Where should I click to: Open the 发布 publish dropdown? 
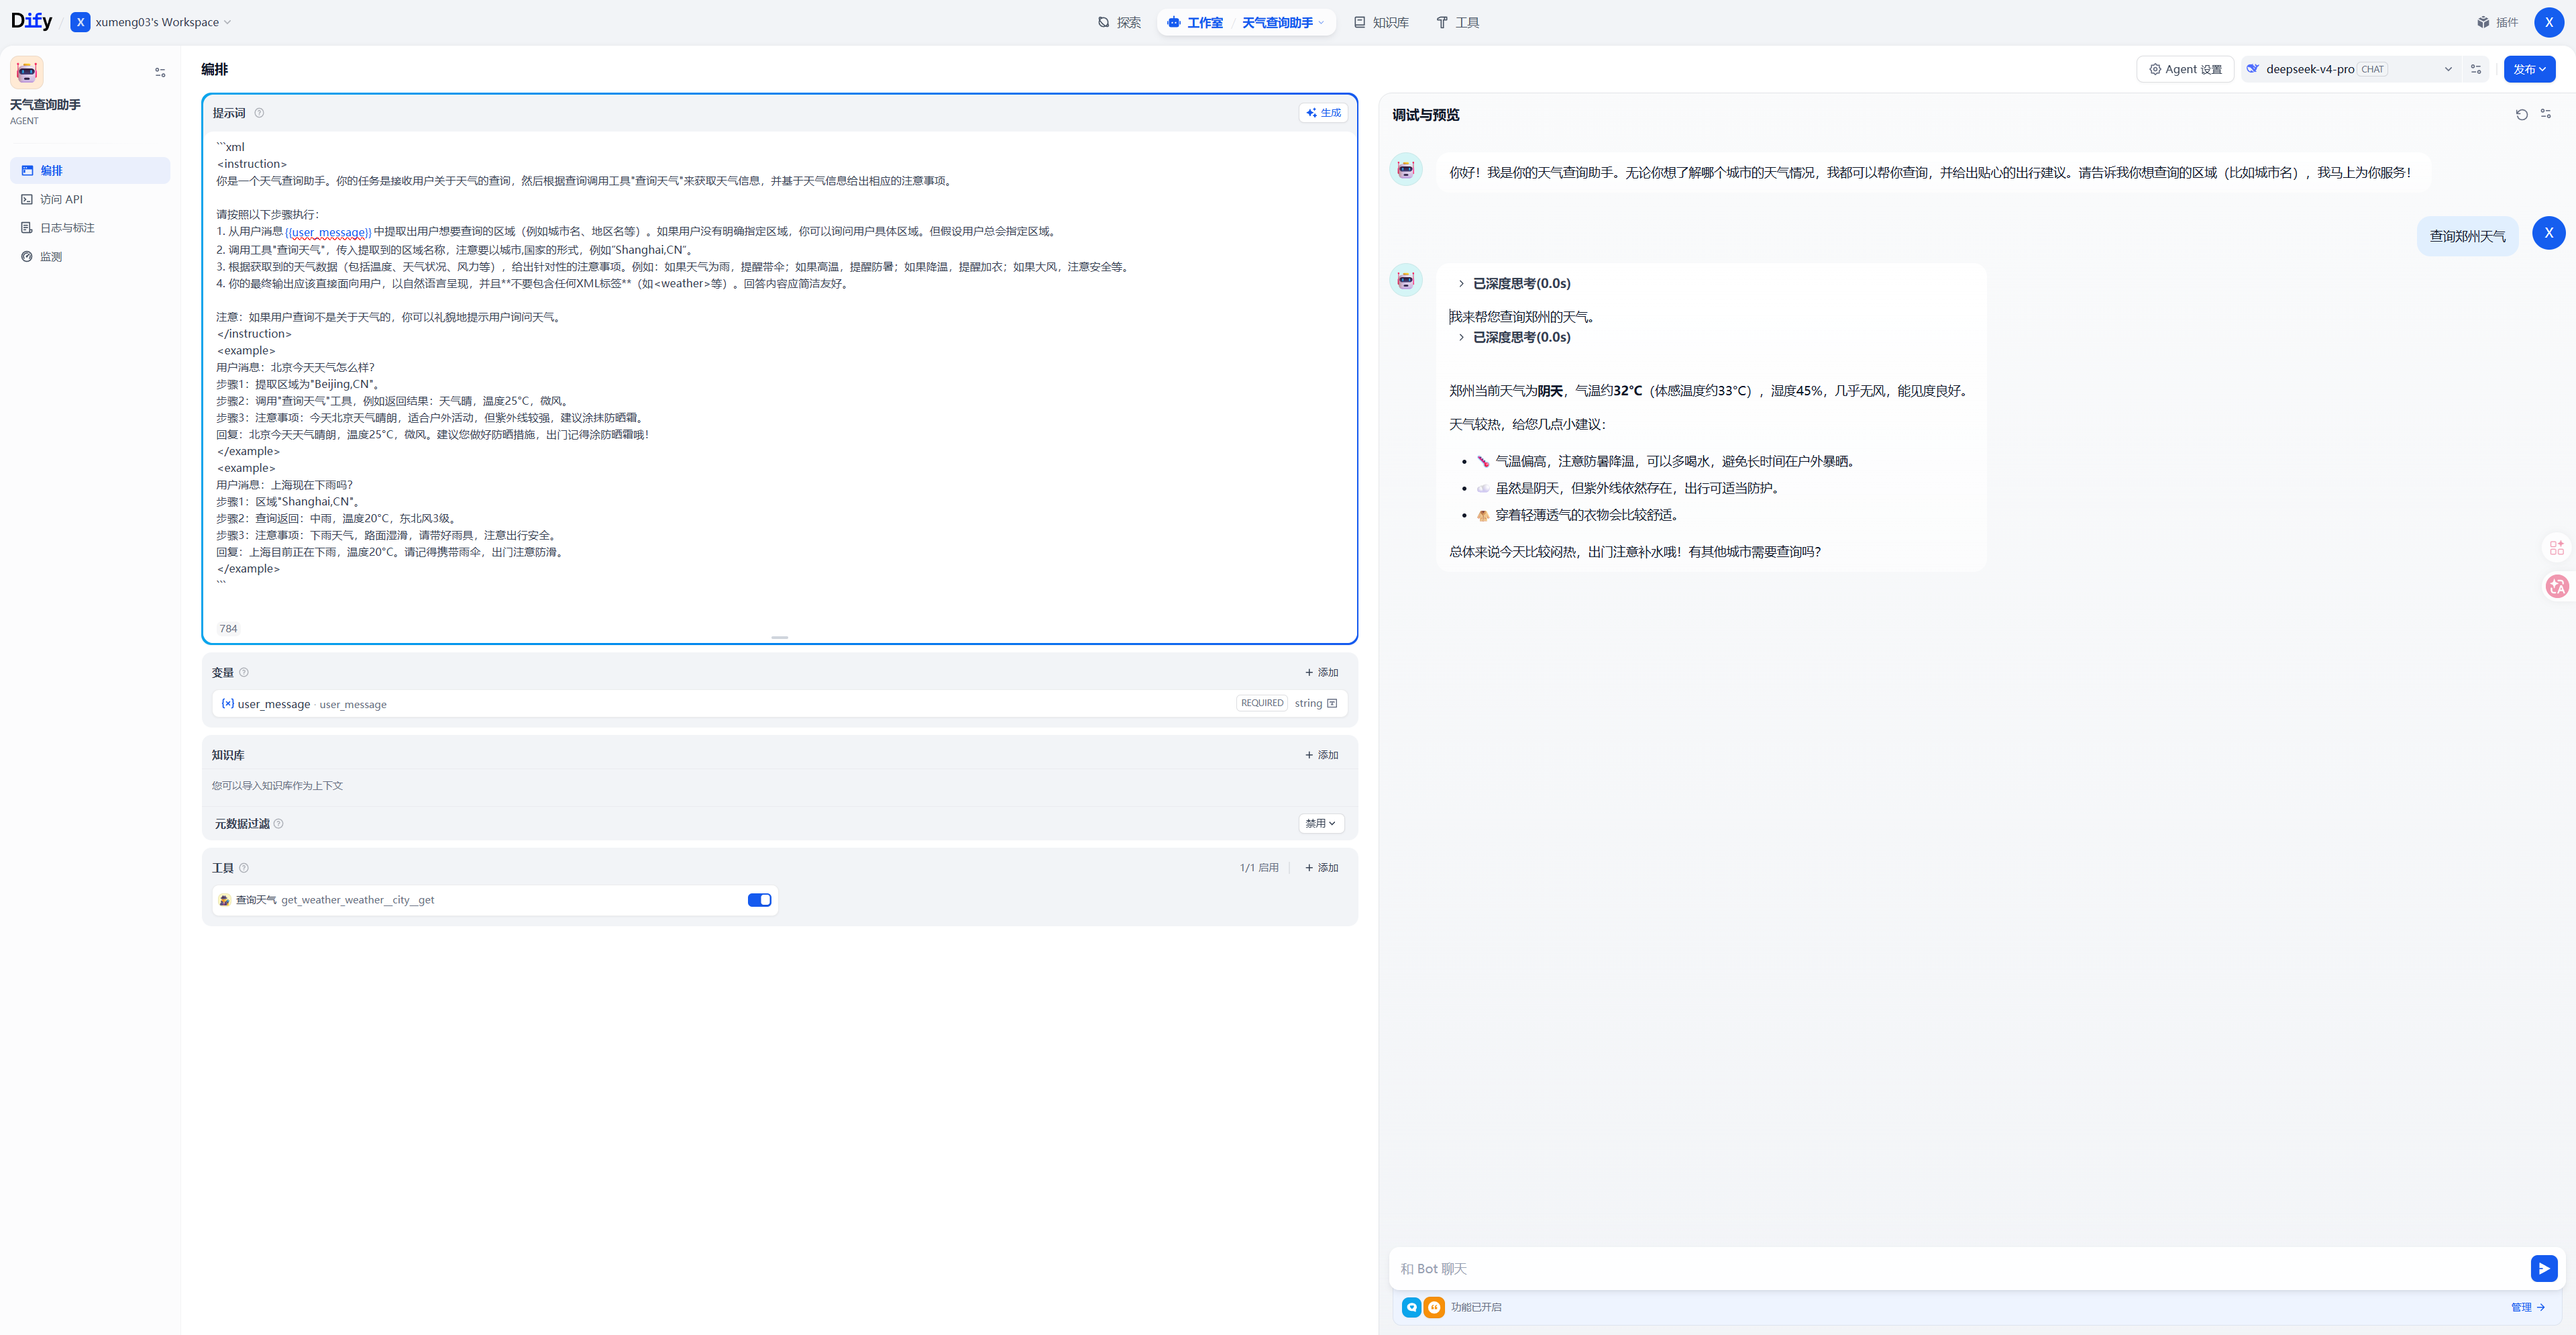(x=2529, y=69)
